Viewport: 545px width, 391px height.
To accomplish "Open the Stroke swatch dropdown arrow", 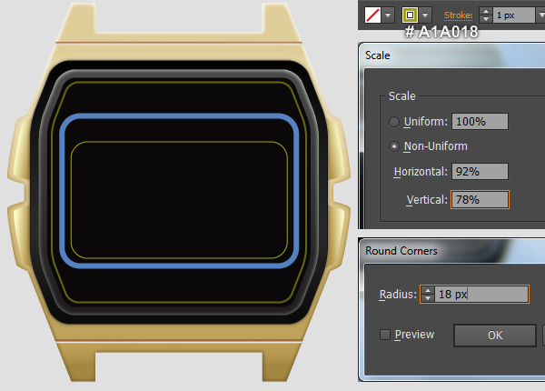I will click(425, 15).
